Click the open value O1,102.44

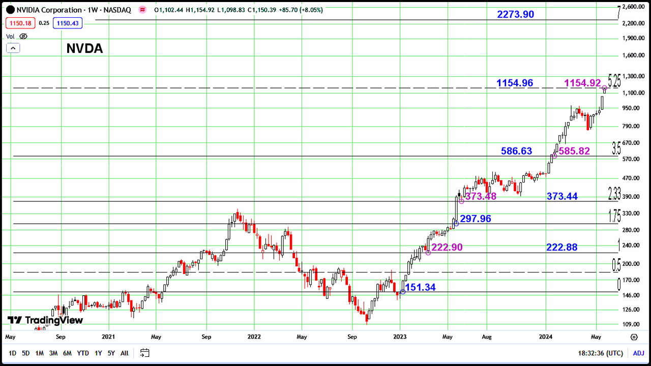[x=169, y=10]
